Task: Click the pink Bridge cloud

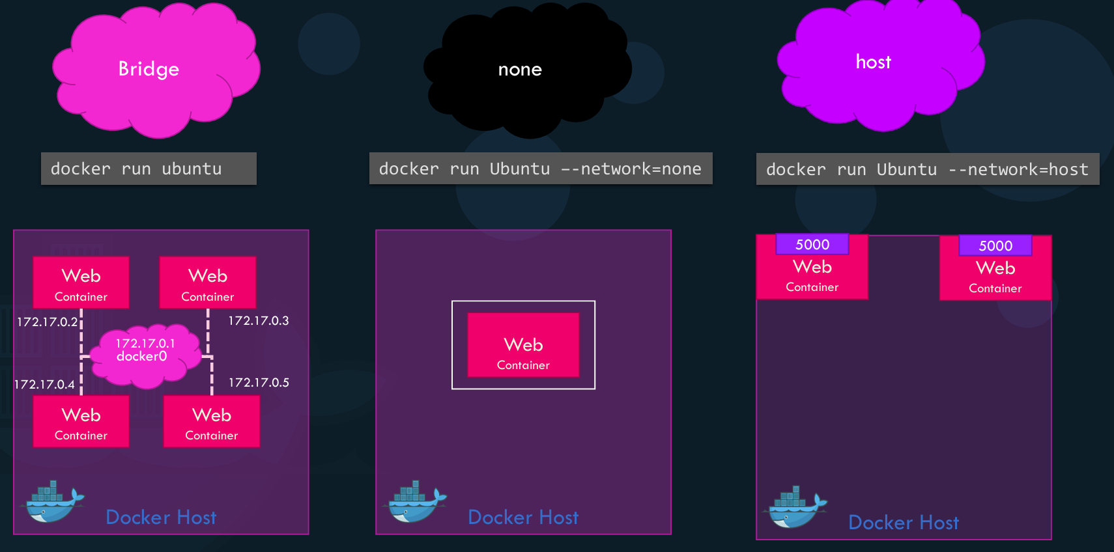Action: [155, 70]
